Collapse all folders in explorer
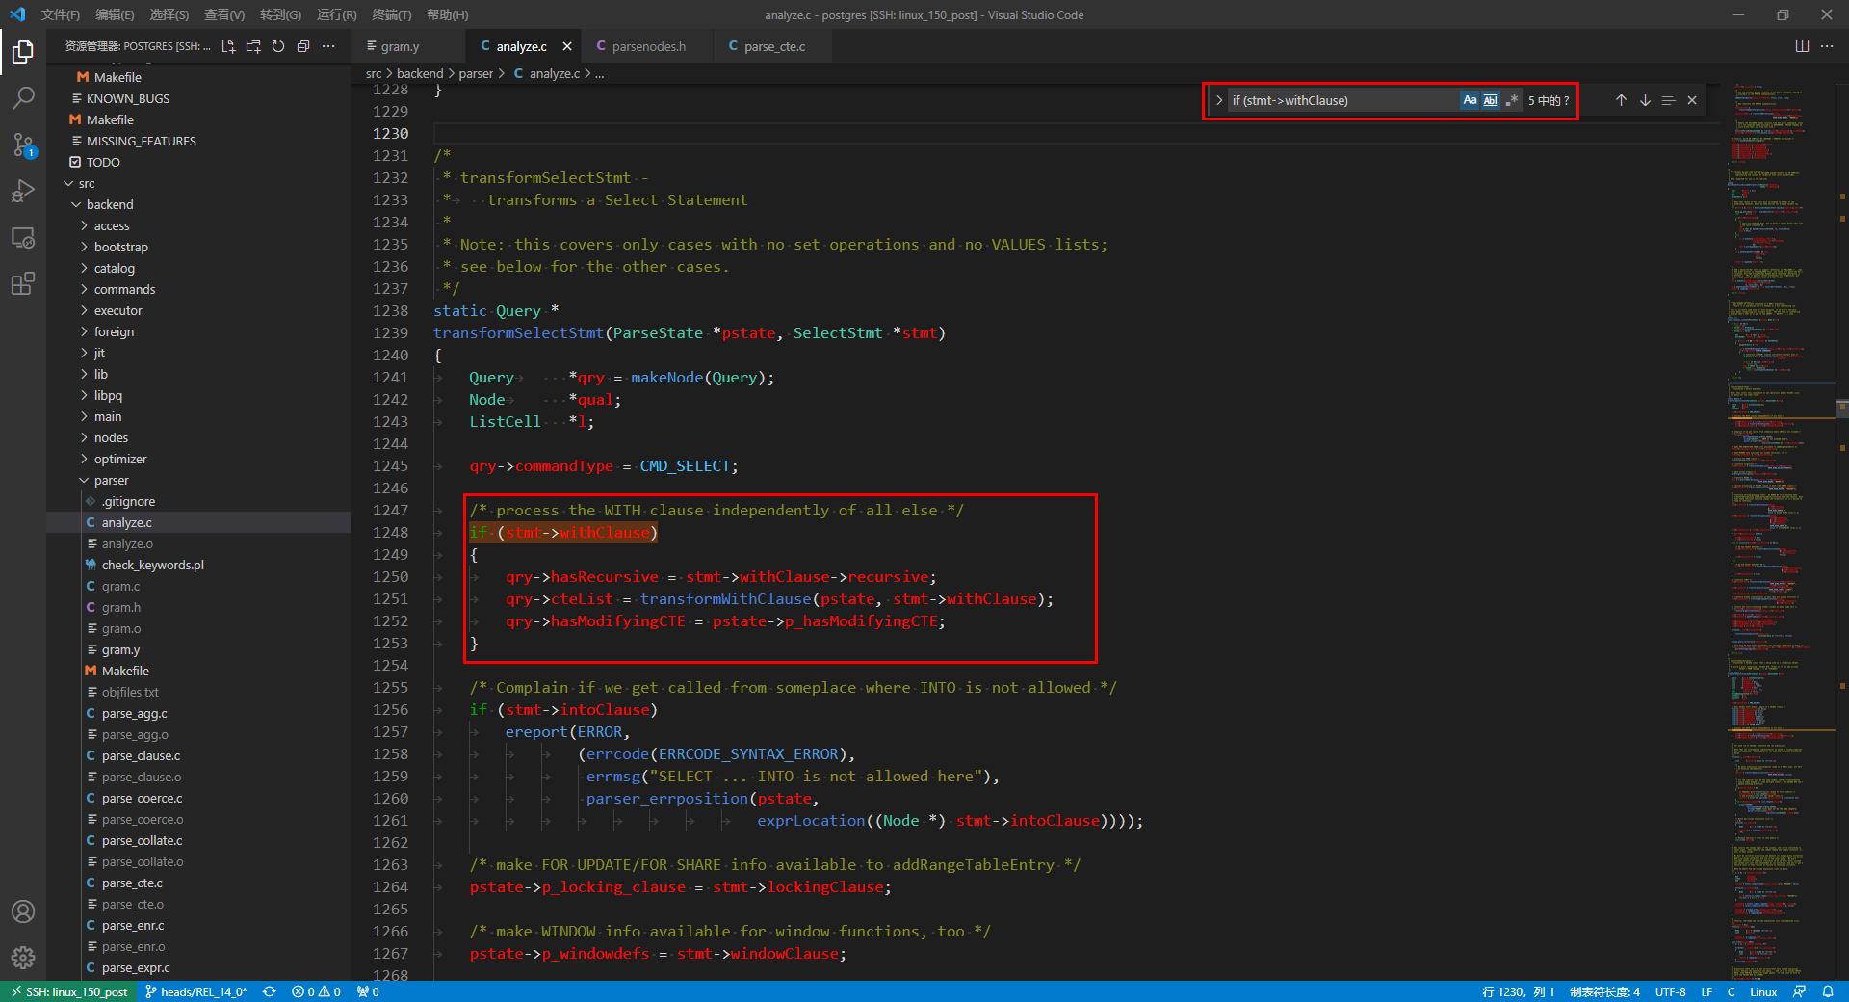The height and width of the screenshot is (1002, 1849). (x=303, y=46)
